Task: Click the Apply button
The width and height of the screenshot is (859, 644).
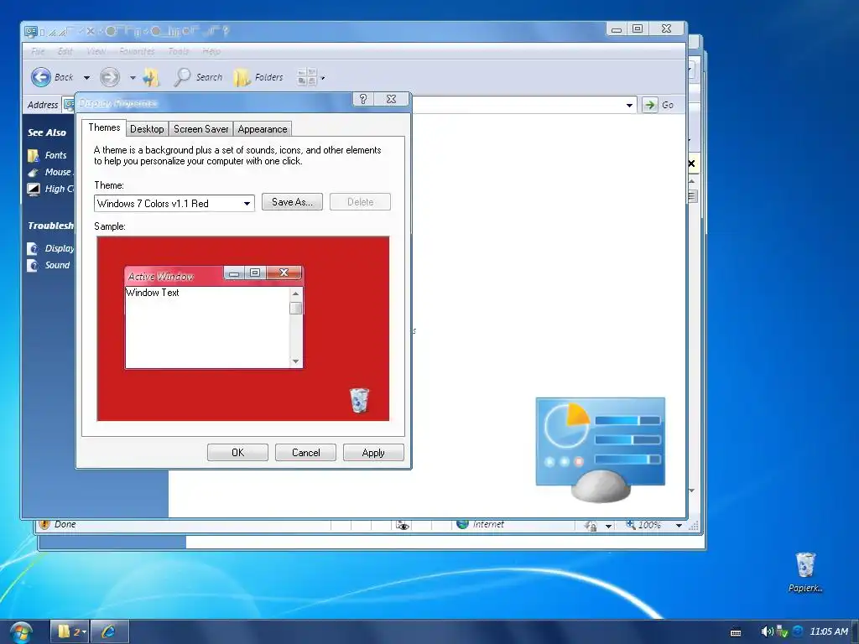Action: tap(373, 452)
